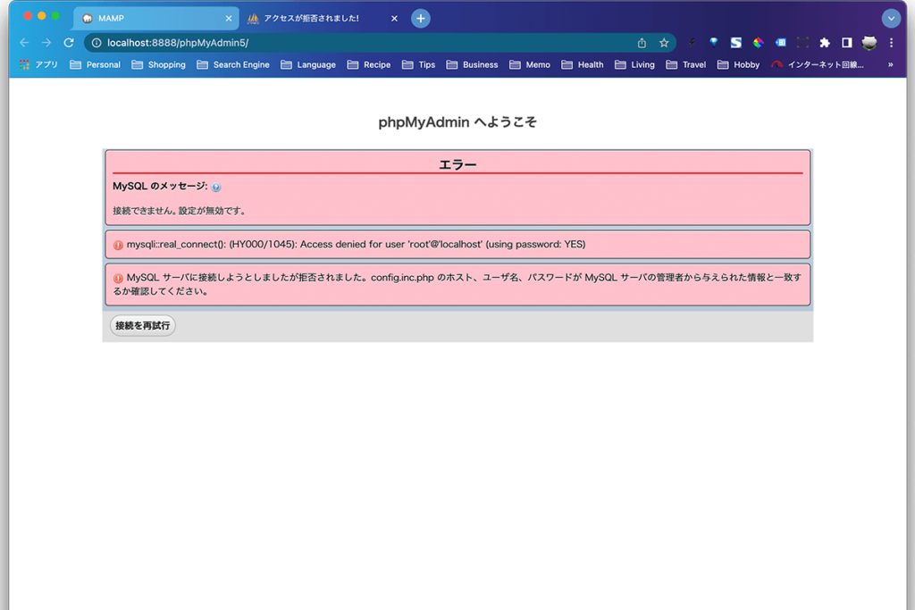Show more bookmarks with the double chevron
The image size is (915, 610).
tap(891, 64)
